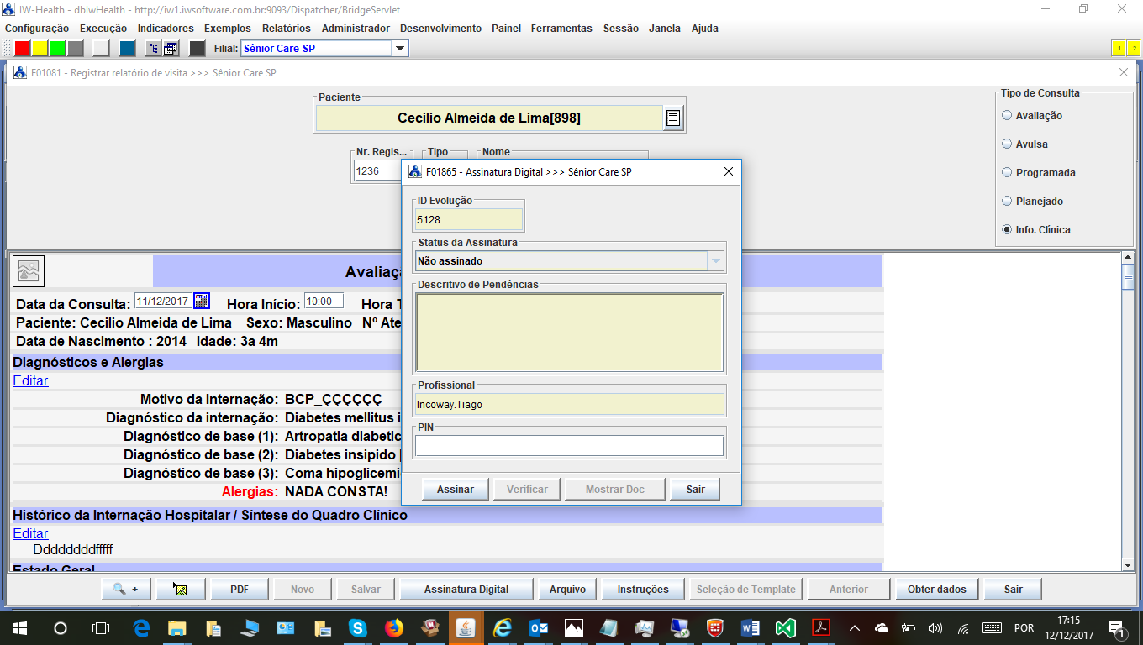Click the red color square in toolbar

pos(23,49)
